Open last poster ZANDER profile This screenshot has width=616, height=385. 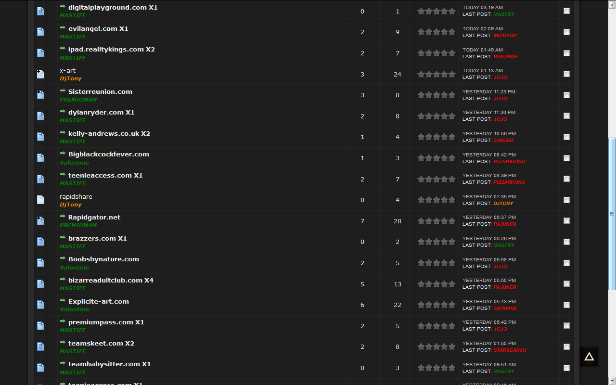coord(503,141)
